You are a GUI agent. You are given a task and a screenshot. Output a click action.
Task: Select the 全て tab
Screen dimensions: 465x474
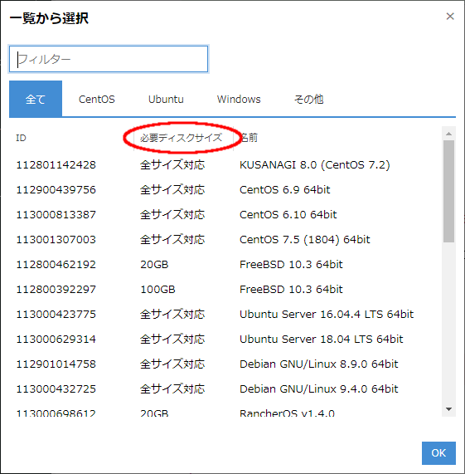click(x=36, y=99)
